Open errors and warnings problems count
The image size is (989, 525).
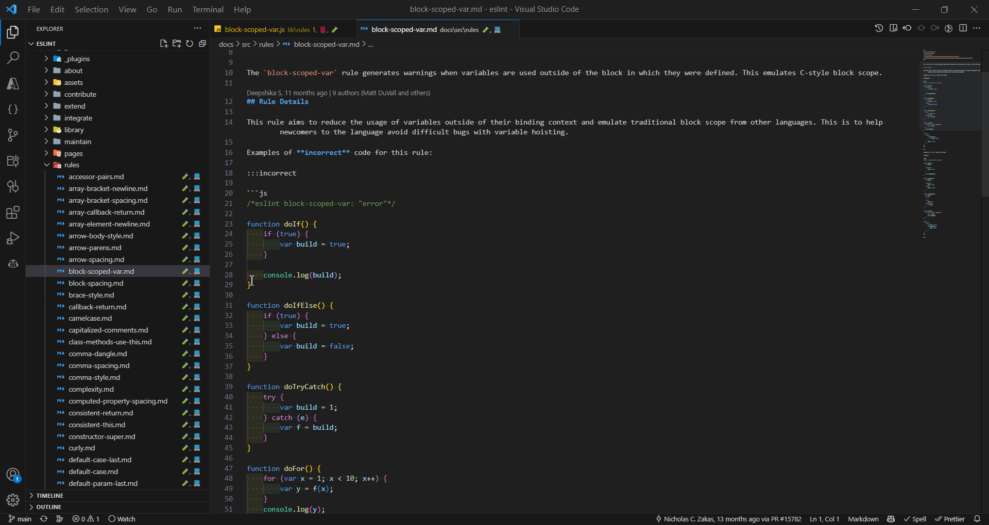click(x=86, y=519)
